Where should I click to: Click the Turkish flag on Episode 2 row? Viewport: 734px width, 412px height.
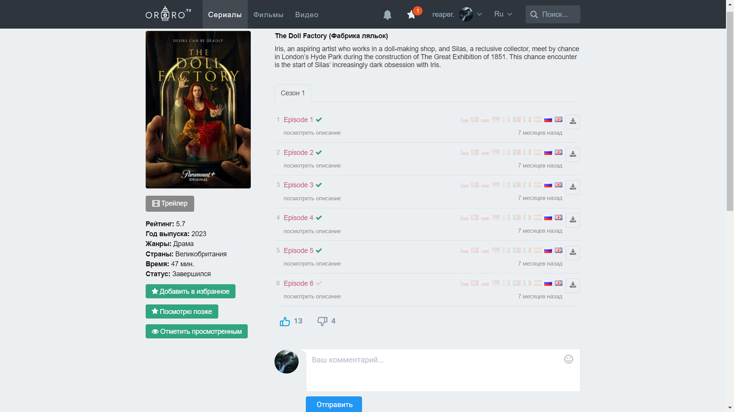click(x=475, y=152)
